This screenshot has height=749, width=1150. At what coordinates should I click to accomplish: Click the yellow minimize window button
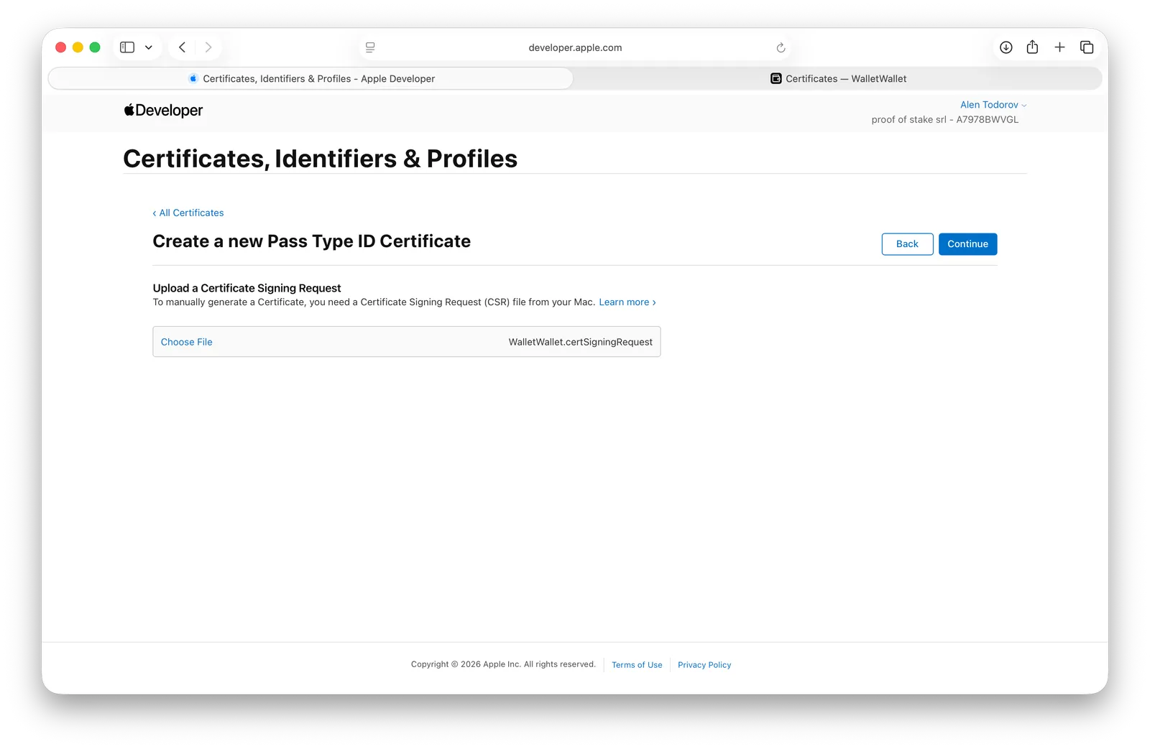point(78,47)
